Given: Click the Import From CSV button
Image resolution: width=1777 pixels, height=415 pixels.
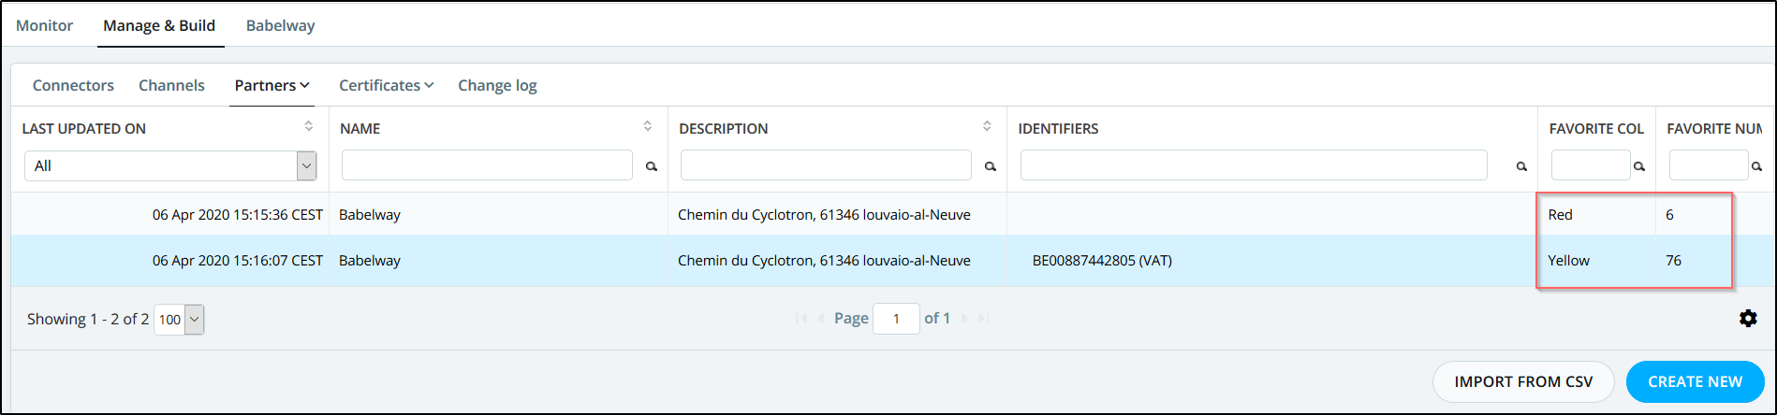Looking at the screenshot, I should [x=1523, y=381].
